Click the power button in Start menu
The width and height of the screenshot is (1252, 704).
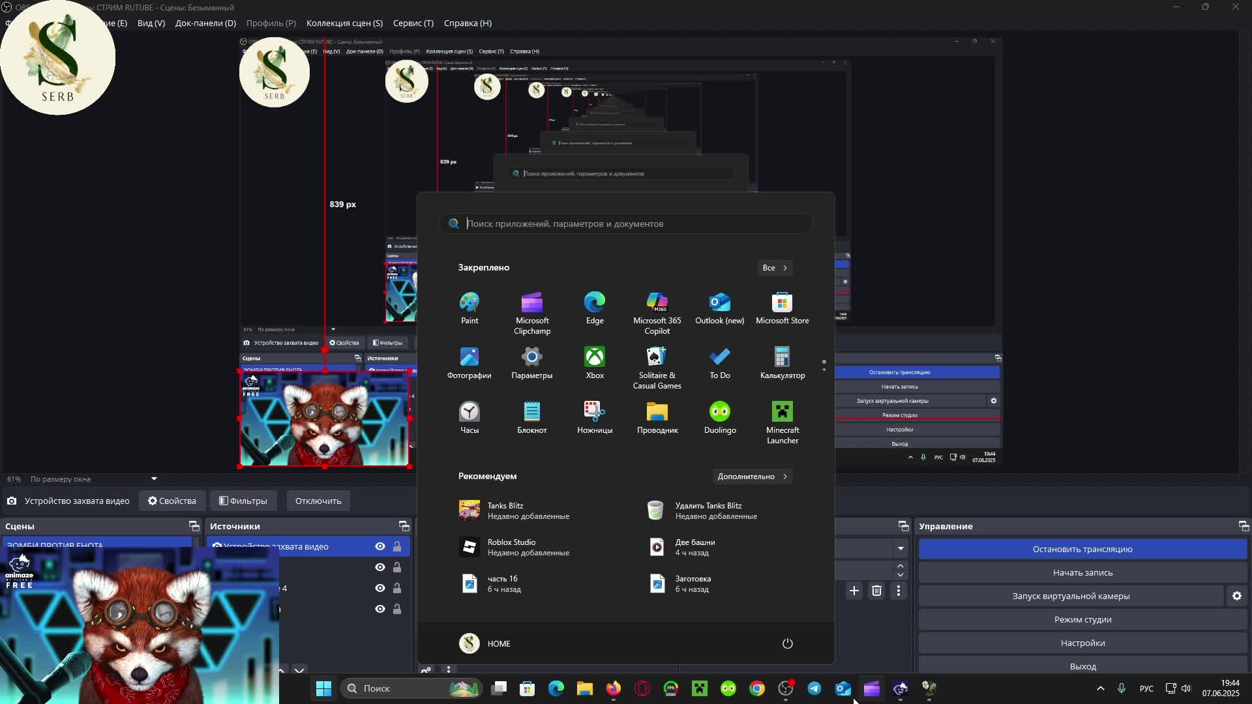point(787,643)
